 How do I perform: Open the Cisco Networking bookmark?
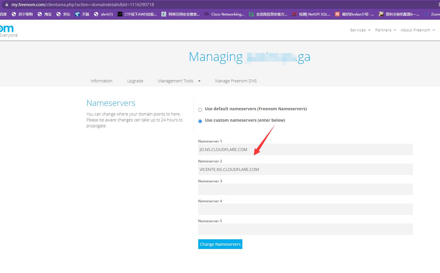coord(224,14)
